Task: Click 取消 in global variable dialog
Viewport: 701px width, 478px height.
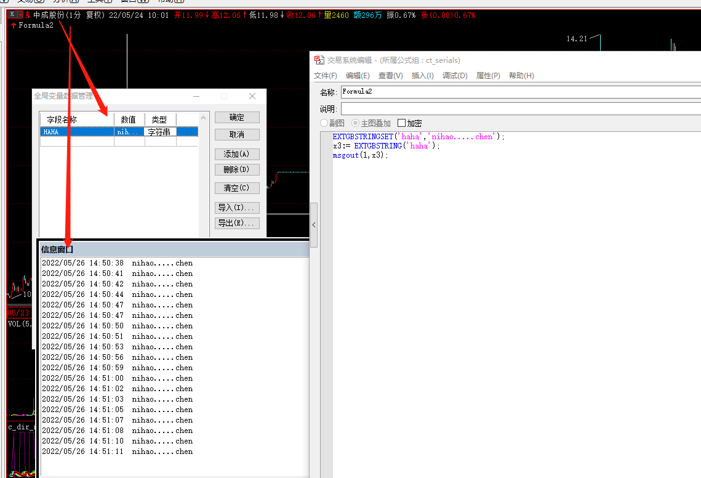Action: pos(237,135)
